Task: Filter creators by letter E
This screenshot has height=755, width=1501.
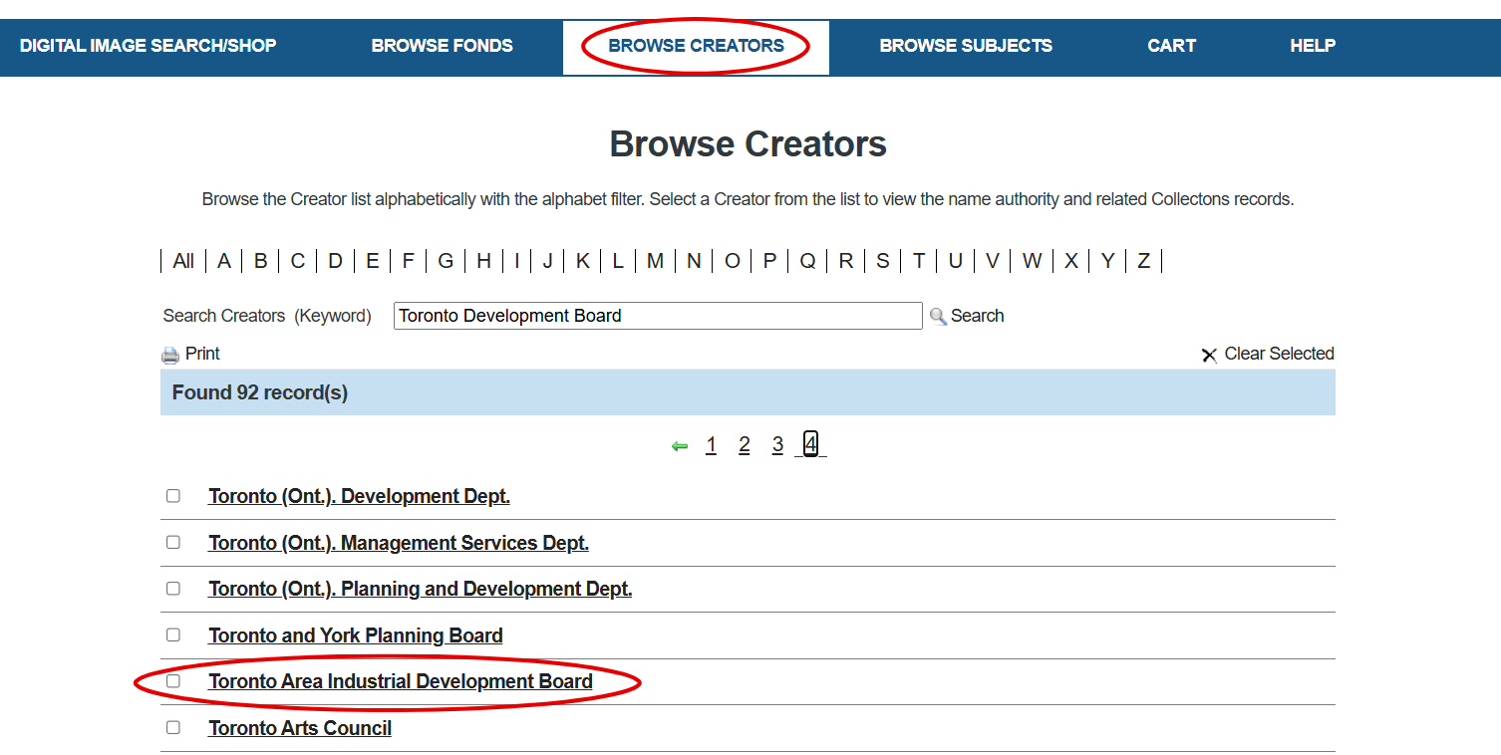Action: point(373,261)
